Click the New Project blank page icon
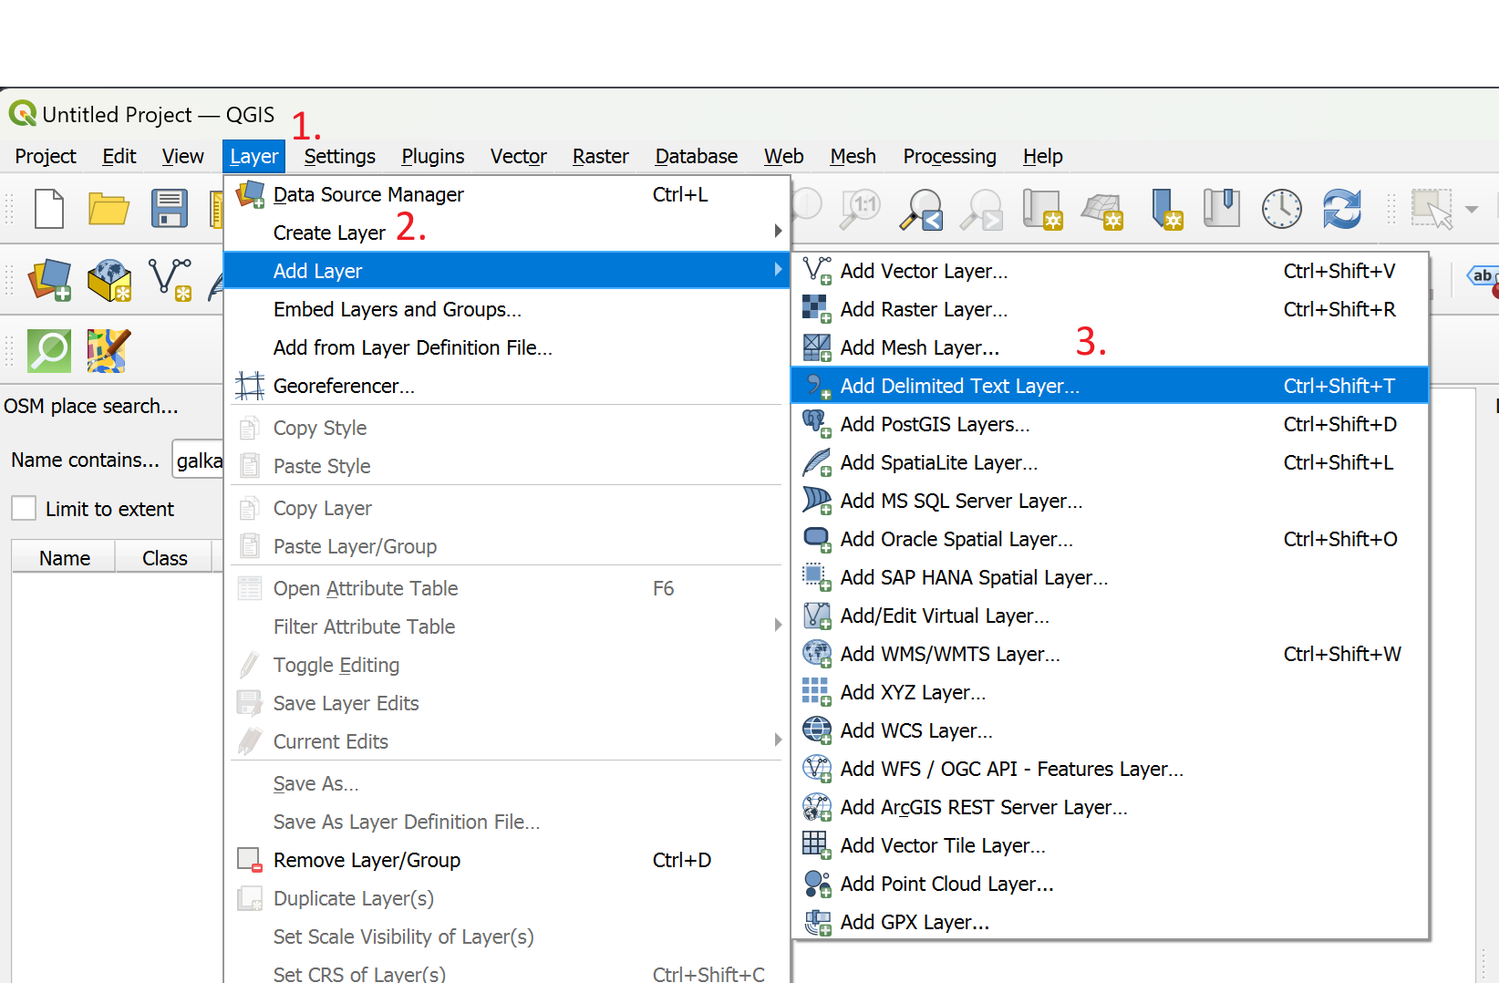The width and height of the screenshot is (1499, 983). coord(49,209)
